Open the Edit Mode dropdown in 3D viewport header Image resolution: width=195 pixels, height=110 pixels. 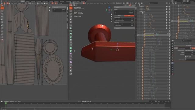click(x=76, y=3)
